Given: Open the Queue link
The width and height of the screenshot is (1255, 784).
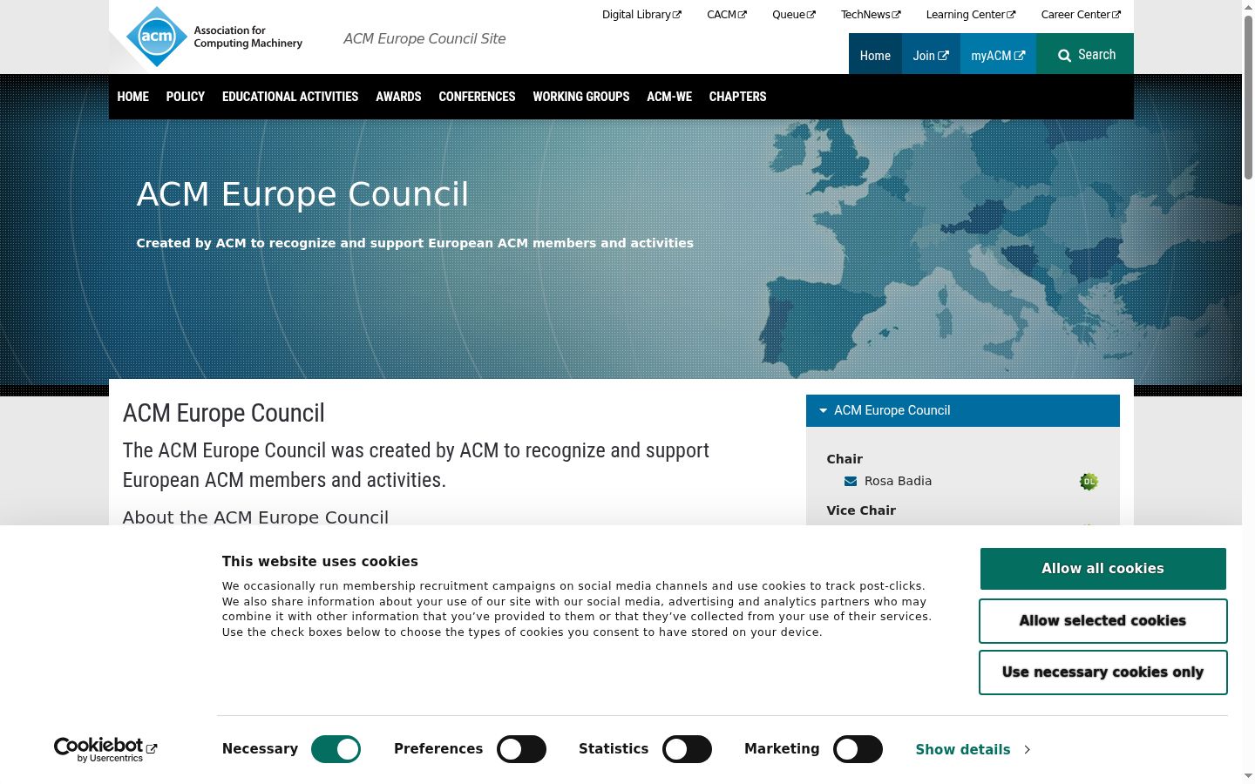Looking at the screenshot, I should [x=794, y=15].
